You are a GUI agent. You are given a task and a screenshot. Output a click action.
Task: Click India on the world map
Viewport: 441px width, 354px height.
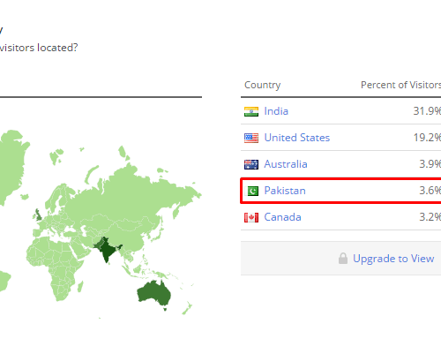click(107, 250)
